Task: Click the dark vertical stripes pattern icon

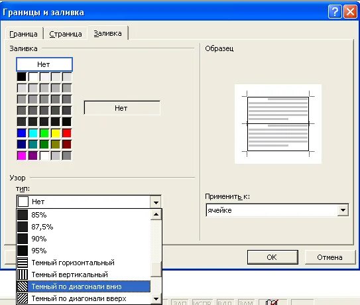Action: 23,274
